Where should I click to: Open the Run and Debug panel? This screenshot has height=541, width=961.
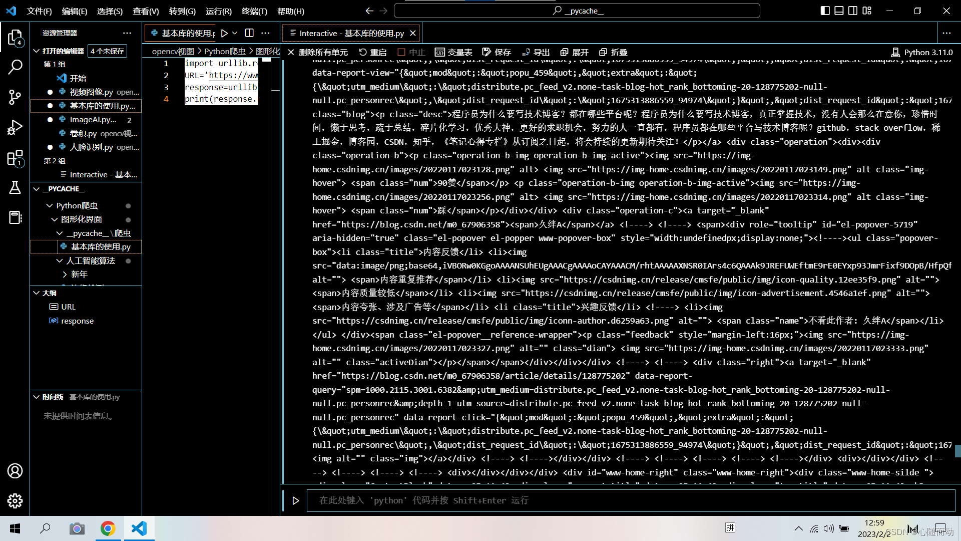click(x=15, y=127)
